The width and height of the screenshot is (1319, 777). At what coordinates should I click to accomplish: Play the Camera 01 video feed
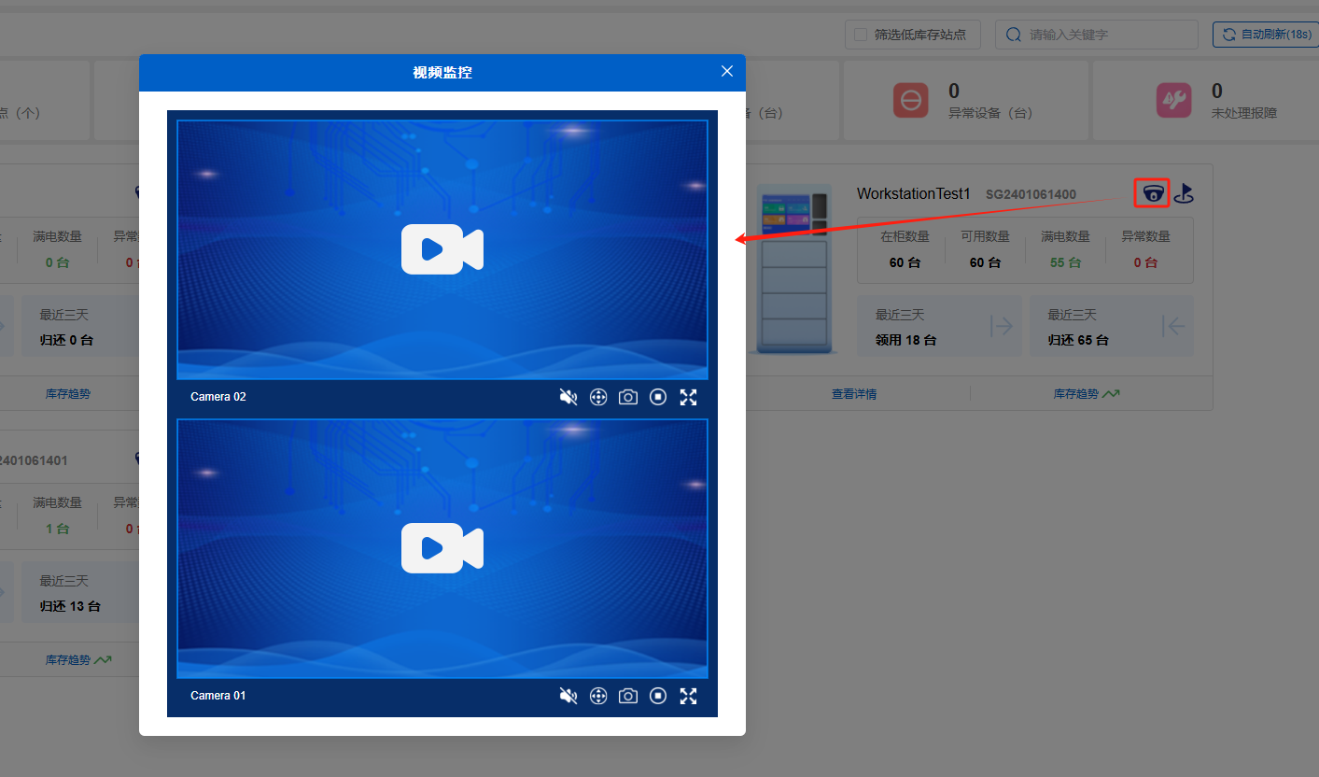(442, 548)
